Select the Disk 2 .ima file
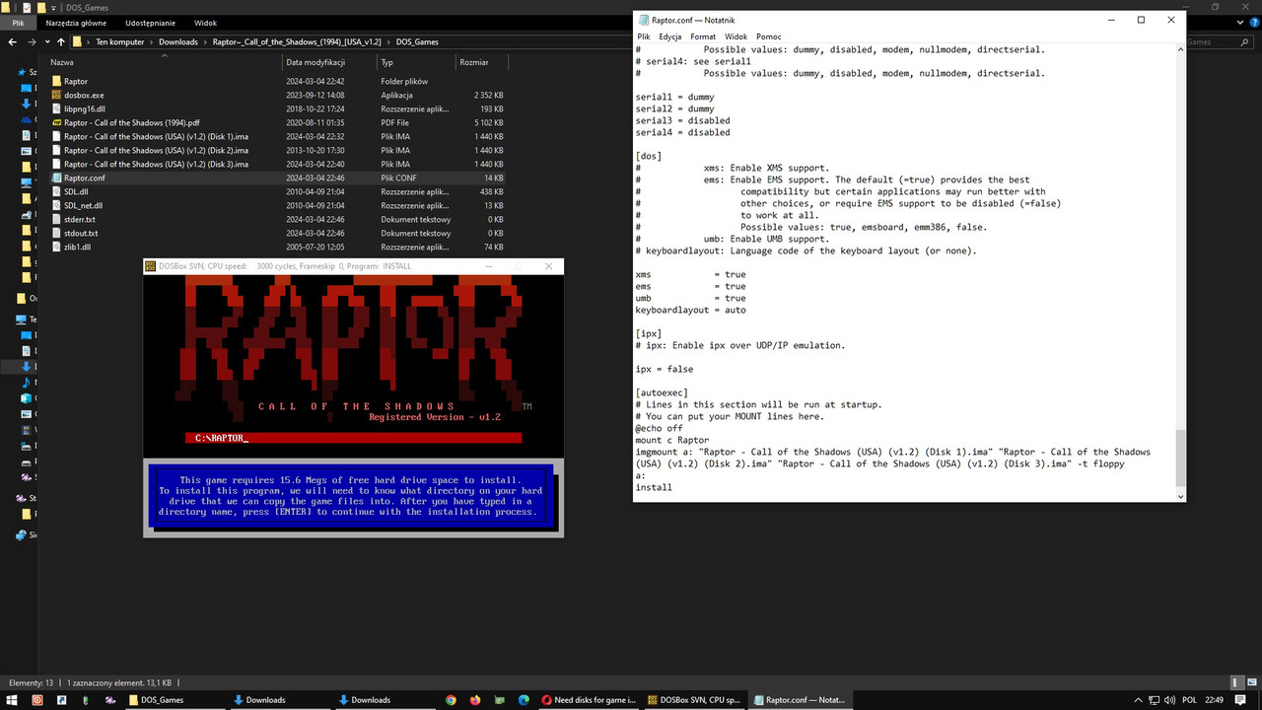 [x=156, y=151]
